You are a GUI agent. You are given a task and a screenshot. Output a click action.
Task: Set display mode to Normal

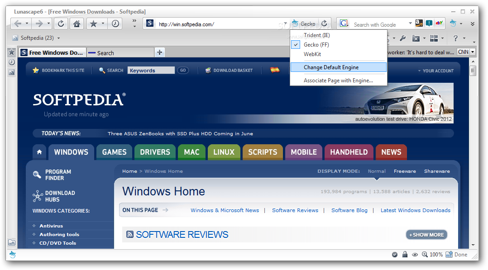[377, 171]
